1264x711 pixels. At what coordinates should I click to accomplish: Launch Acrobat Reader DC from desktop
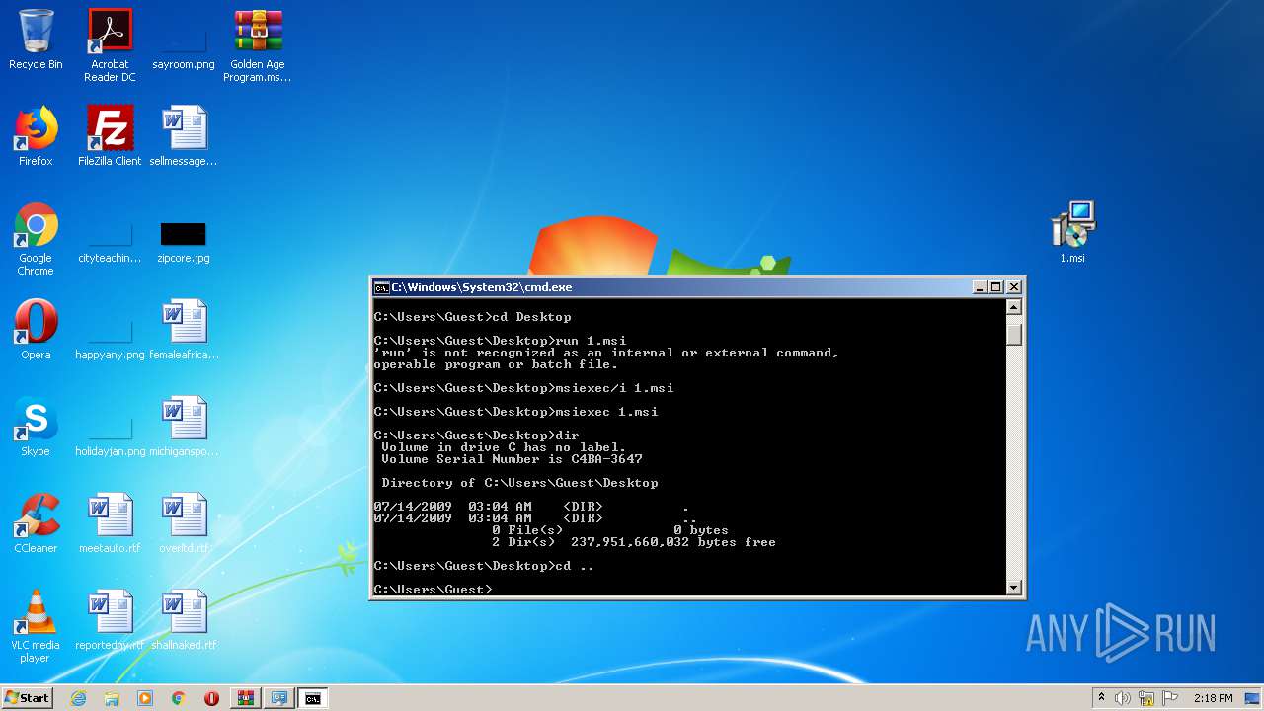pyautogui.click(x=110, y=45)
